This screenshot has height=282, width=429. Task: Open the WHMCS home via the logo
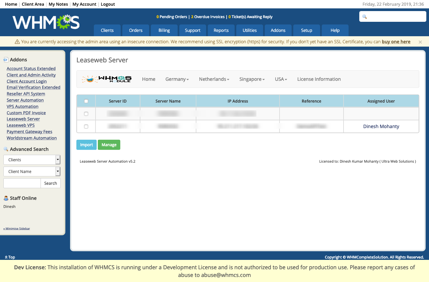coord(46,21)
